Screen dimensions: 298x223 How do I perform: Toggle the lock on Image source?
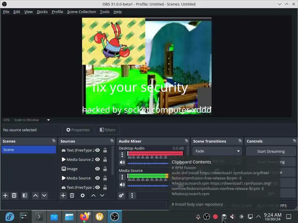(x=105, y=169)
